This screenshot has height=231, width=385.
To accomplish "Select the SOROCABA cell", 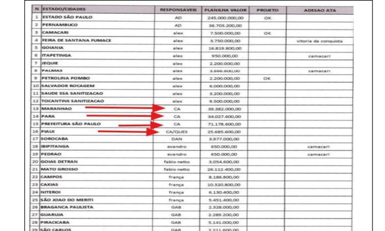I will (x=54, y=139).
